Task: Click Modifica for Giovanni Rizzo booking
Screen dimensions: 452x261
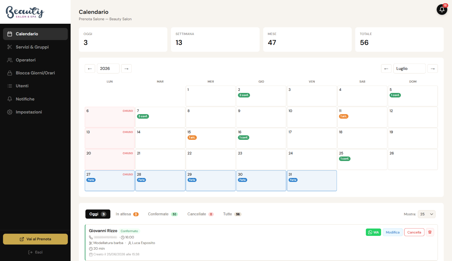Action: (x=393, y=232)
